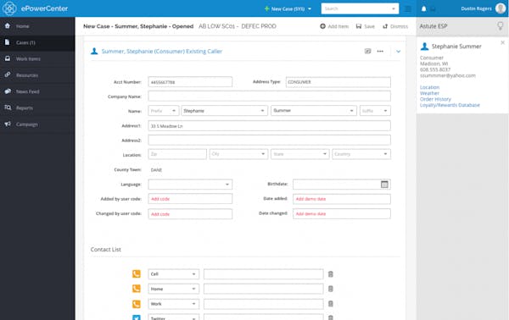Open the Home sidebar item
This screenshot has height=320, width=509.
37,26
